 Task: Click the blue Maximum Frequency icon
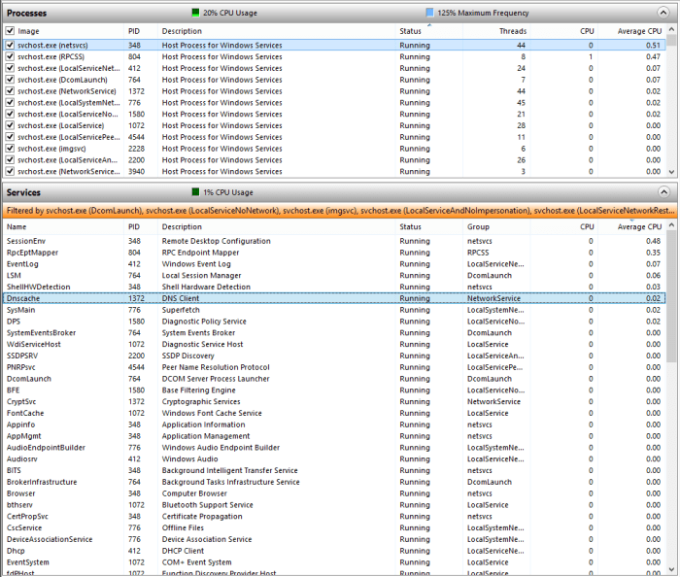point(429,13)
